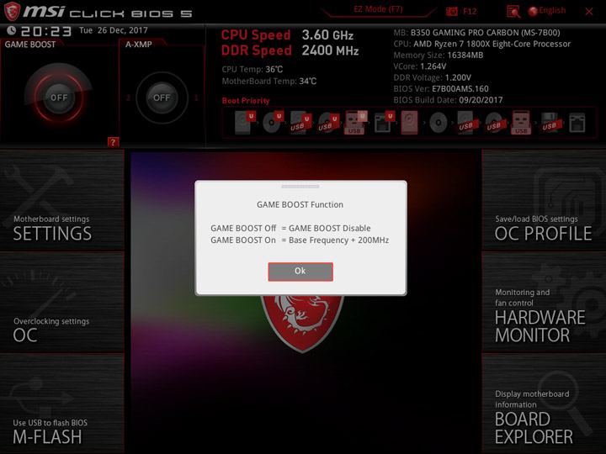This screenshot has width=606, height=454.
Task: Switch to EZ Mode (F7)
Action: click(x=378, y=9)
